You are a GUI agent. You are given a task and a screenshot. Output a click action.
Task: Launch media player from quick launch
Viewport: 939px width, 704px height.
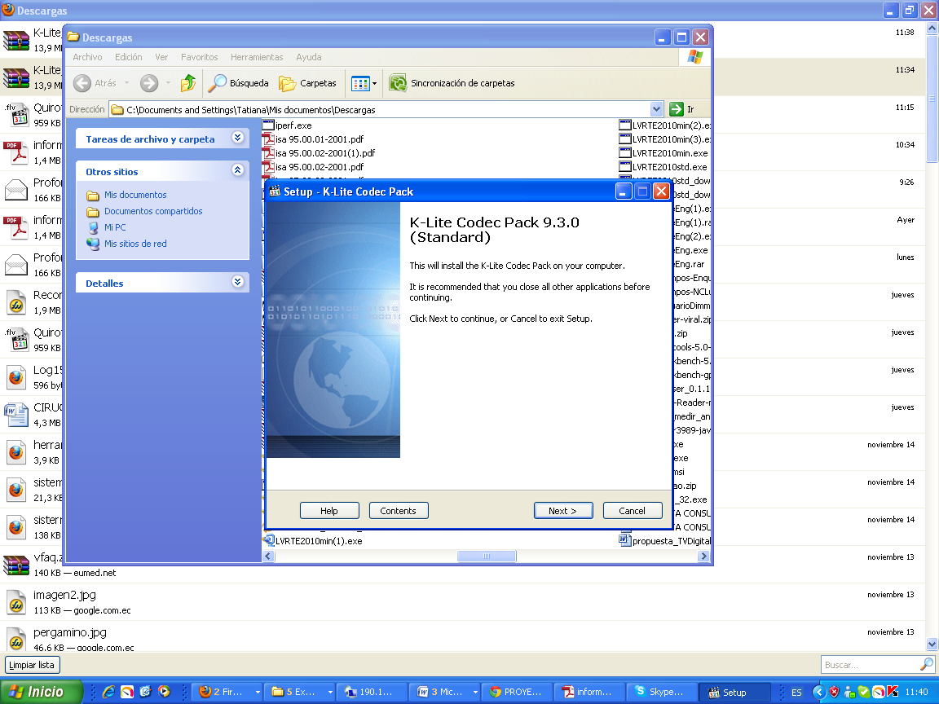coord(164,692)
